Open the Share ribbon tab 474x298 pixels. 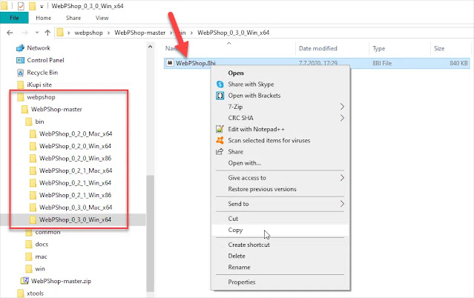[73, 18]
